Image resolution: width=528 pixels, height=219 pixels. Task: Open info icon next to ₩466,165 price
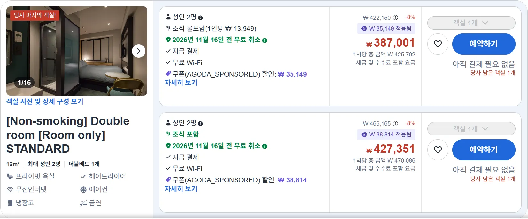[x=395, y=124]
